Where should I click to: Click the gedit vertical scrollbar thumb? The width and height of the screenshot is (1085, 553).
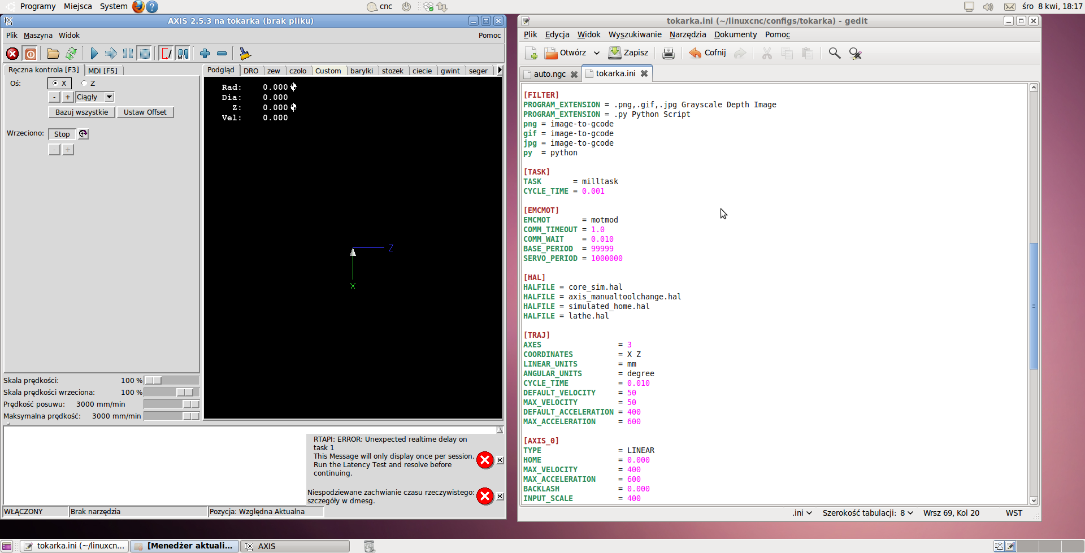1034,306
